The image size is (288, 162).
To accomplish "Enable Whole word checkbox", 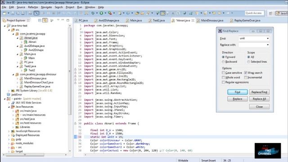I will coord(223,77).
